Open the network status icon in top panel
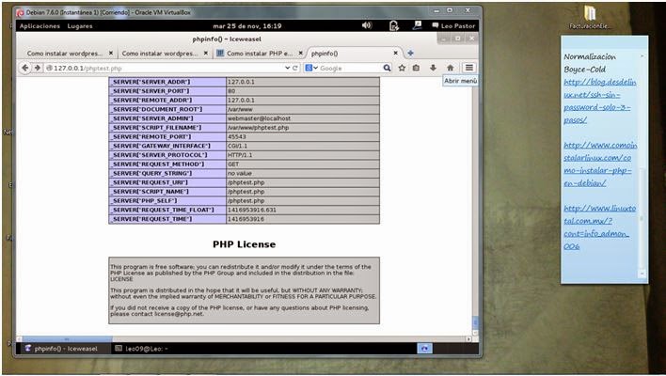The width and height of the screenshot is (666, 376). click(417, 25)
